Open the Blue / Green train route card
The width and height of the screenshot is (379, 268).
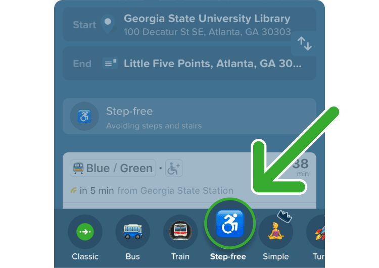click(189, 181)
